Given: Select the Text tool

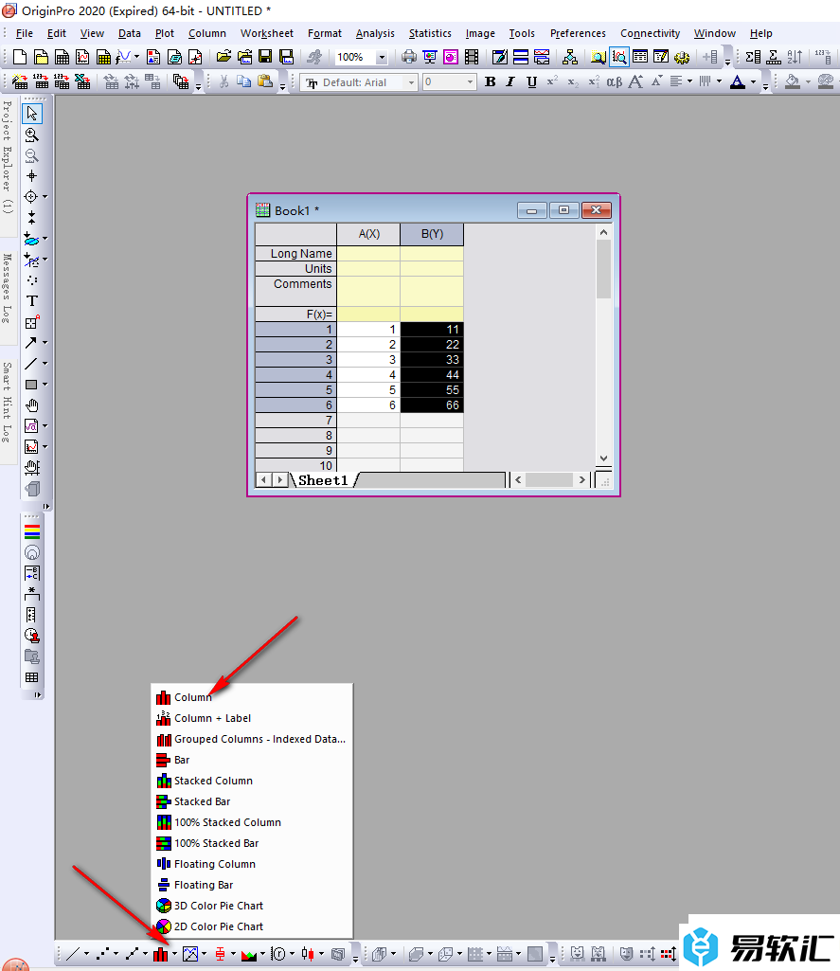Looking at the screenshot, I should [x=31, y=301].
